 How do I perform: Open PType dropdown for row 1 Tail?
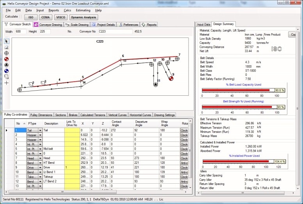pos(40,130)
